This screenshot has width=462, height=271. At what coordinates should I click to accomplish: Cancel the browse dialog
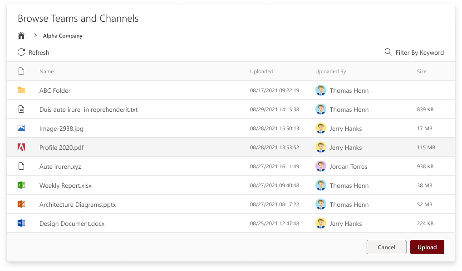pos(386,247)
